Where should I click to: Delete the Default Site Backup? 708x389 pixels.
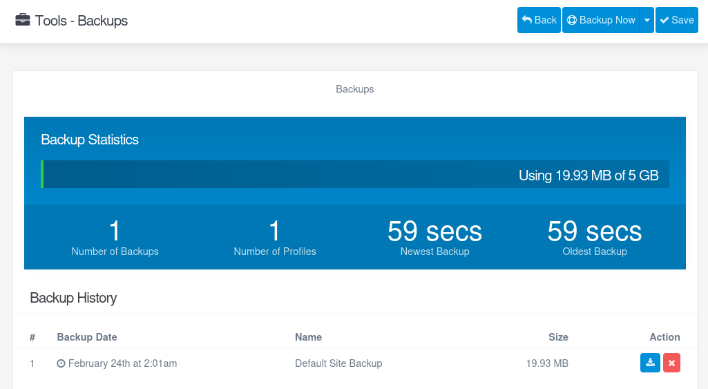pos(671,363)
